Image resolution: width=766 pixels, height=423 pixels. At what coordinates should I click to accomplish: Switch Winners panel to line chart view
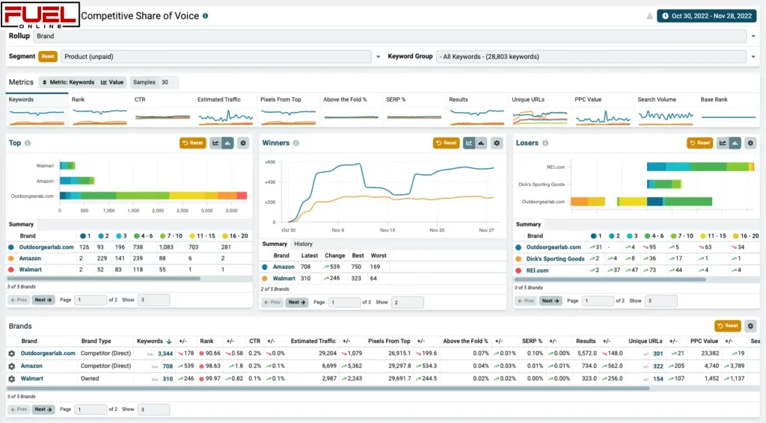(469, 143)
